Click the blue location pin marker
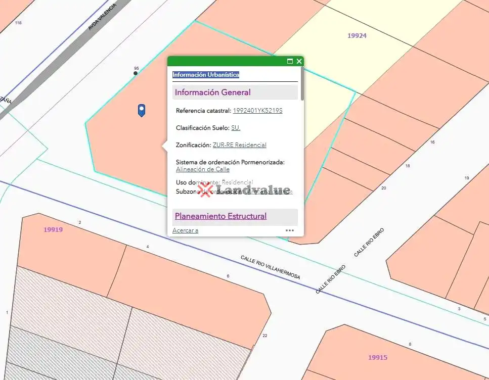Screen dimensions: 489x380 coord(142,110)
